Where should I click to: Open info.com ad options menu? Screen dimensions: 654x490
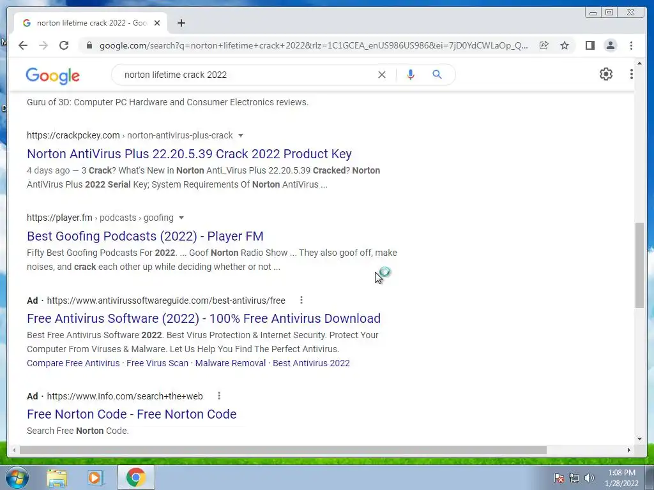pyautogui.click(x=219, y=396)
